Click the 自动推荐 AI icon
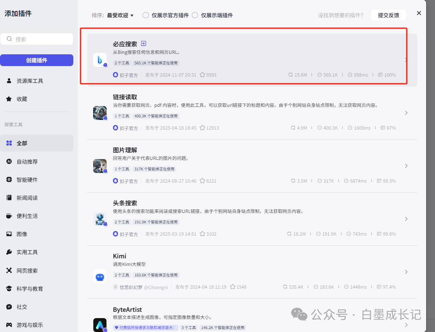 click(9, 162)
